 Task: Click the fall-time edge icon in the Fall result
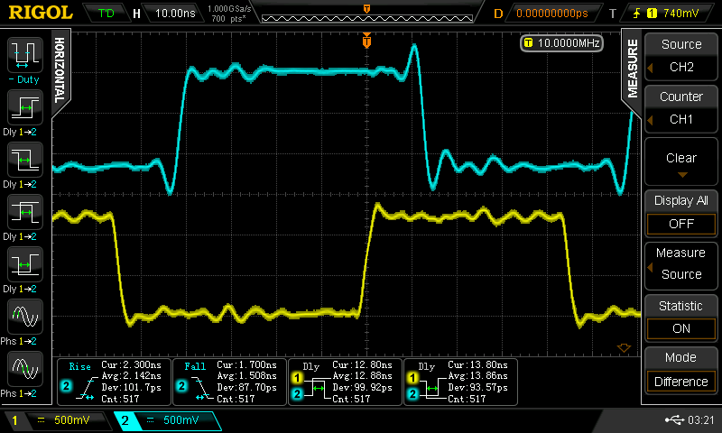pyautogui.click(x=202, y=388)
